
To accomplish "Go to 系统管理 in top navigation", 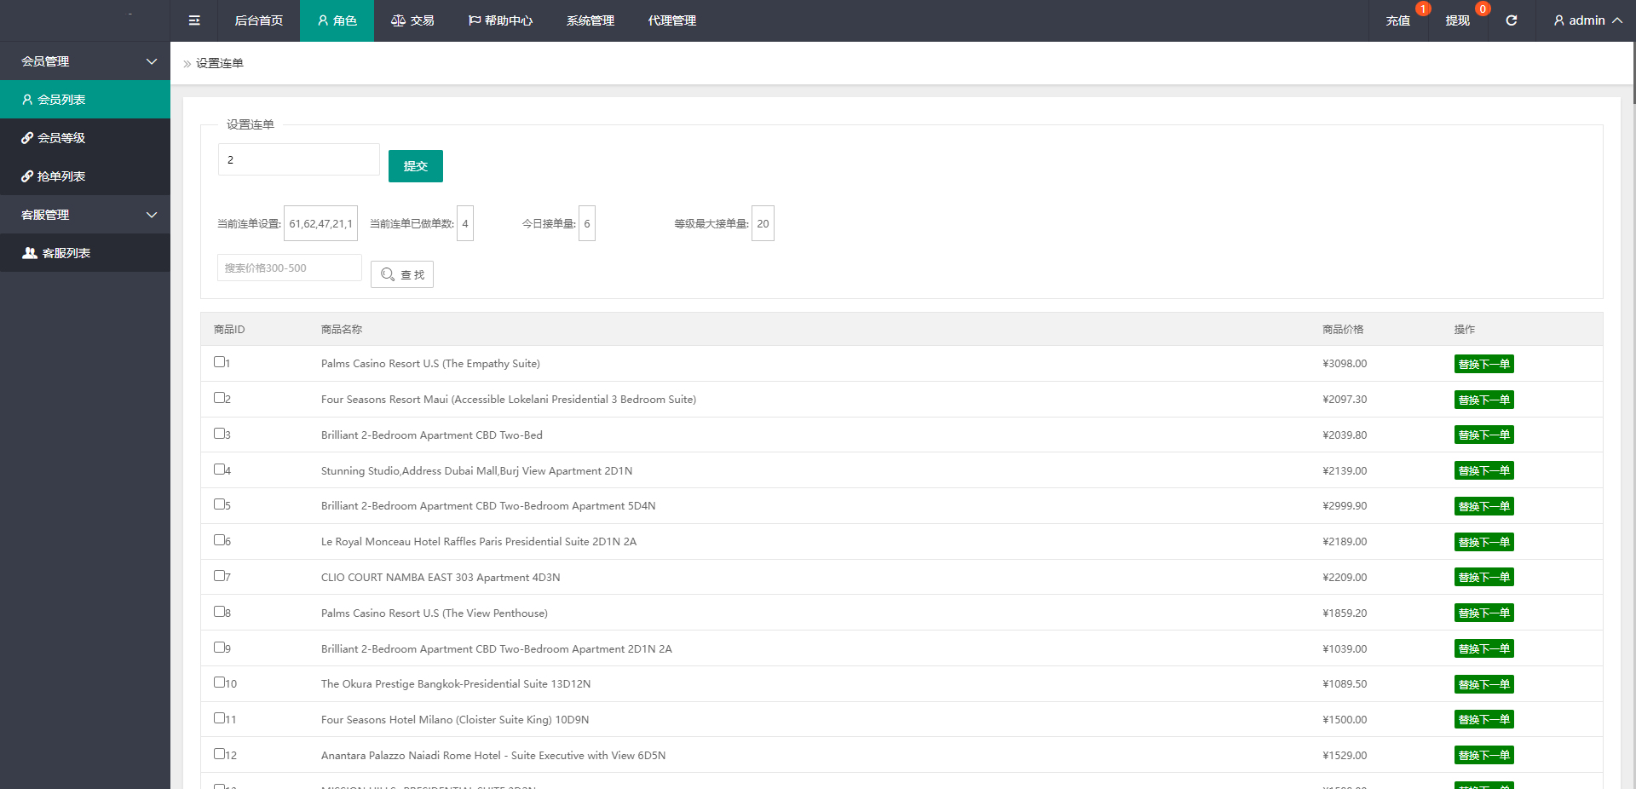I will [590, 20].
